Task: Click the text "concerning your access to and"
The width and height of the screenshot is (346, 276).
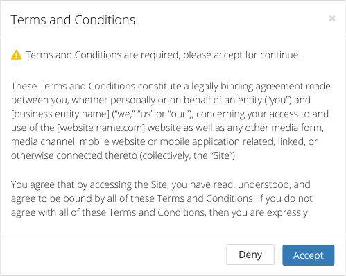Action: click(x=262, y=114)
